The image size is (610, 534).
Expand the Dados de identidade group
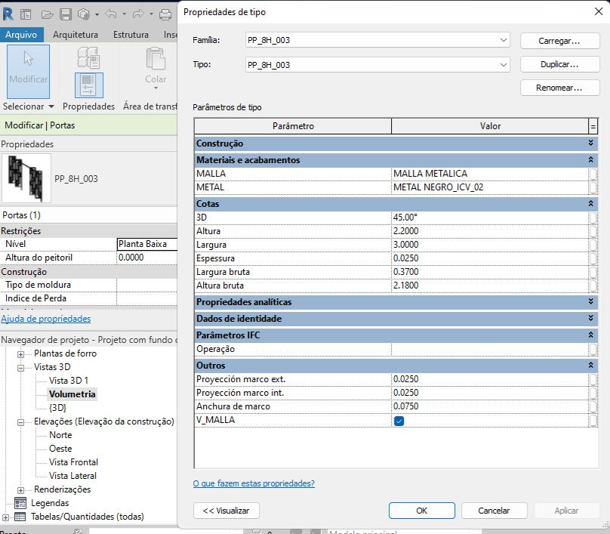[x=590, y=319]
